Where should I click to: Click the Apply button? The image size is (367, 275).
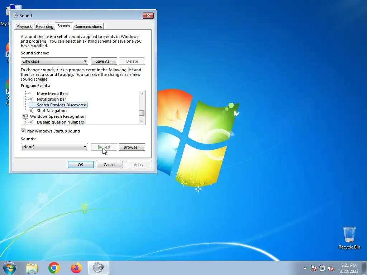click(x=139, y=165)
